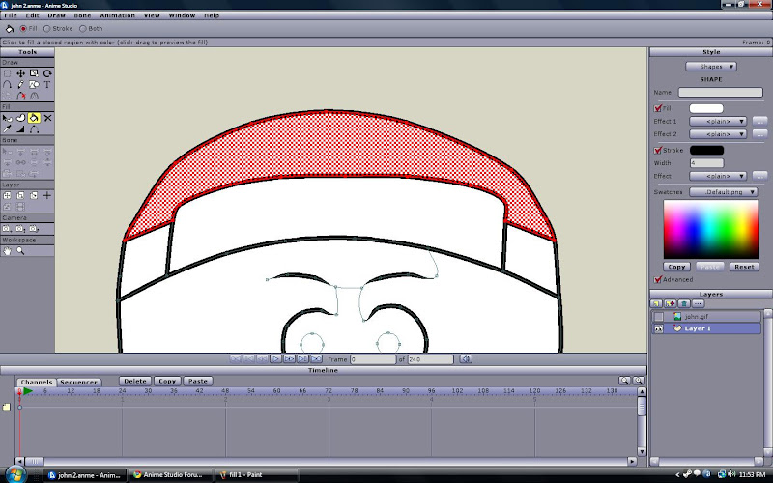773x483 pixels.
Task: Hide Layer 1 visibility eyes
Action: [x=659, y=328]
